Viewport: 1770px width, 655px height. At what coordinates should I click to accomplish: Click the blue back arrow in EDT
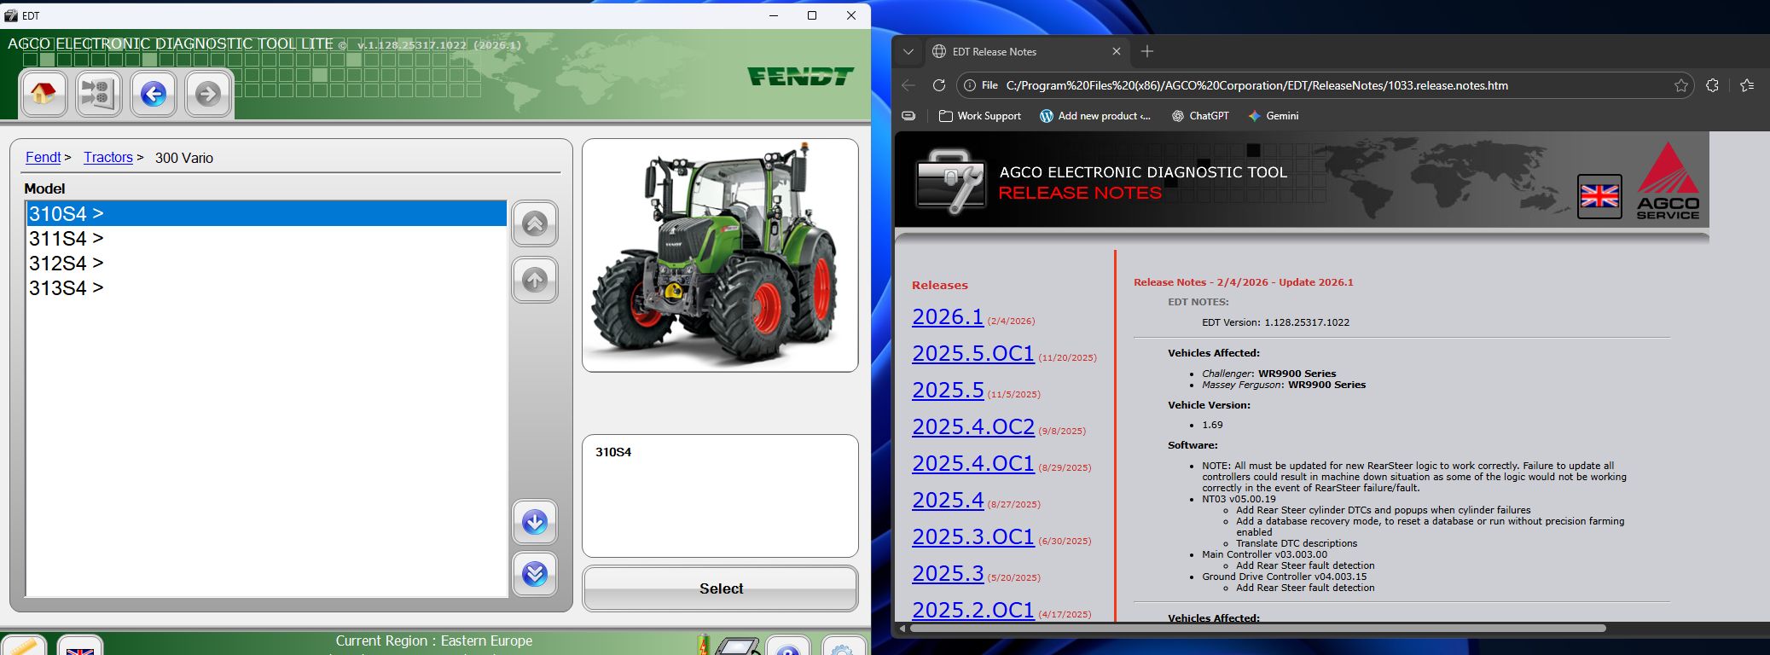[x=154, y=94]
